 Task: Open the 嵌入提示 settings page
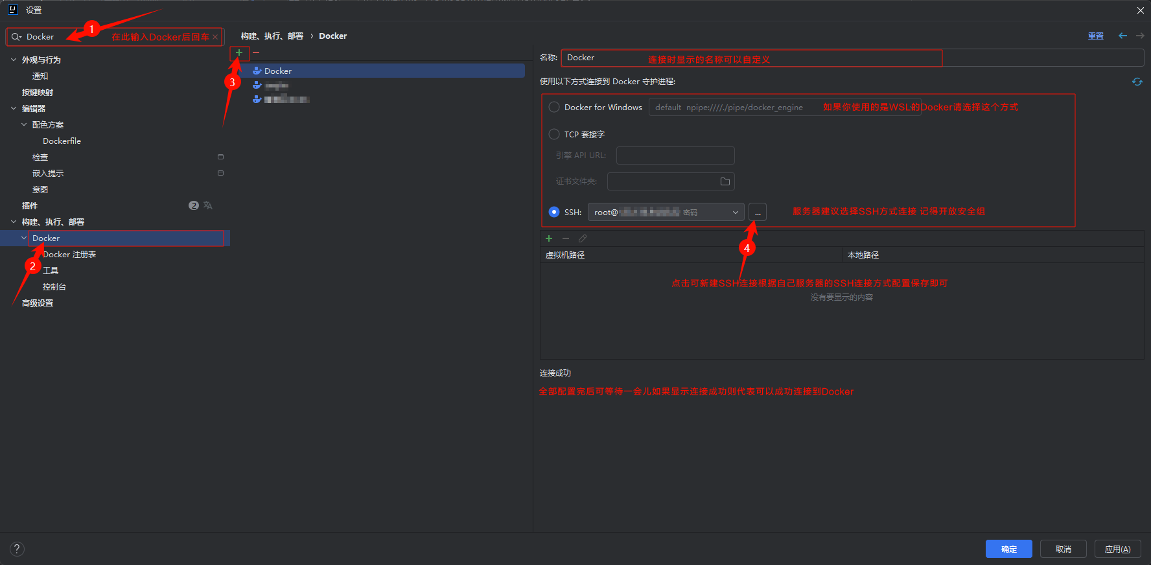48,173
